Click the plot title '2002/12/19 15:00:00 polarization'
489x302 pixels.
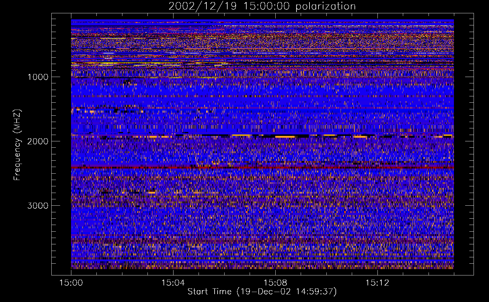(x=262, y=6)
